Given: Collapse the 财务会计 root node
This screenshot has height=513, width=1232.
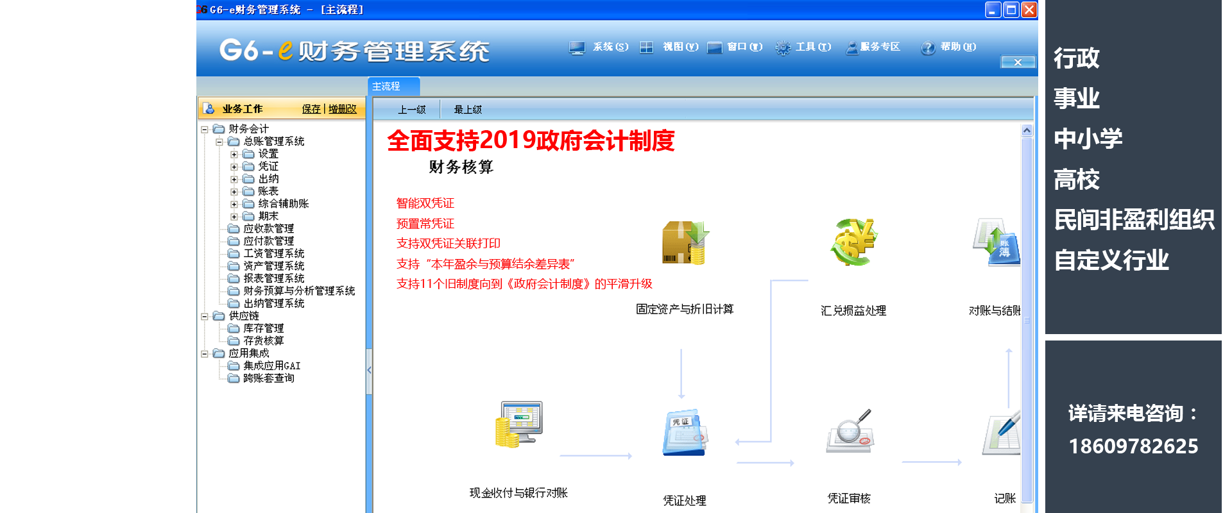Looking at the screenshot, I should click(205, 130).
